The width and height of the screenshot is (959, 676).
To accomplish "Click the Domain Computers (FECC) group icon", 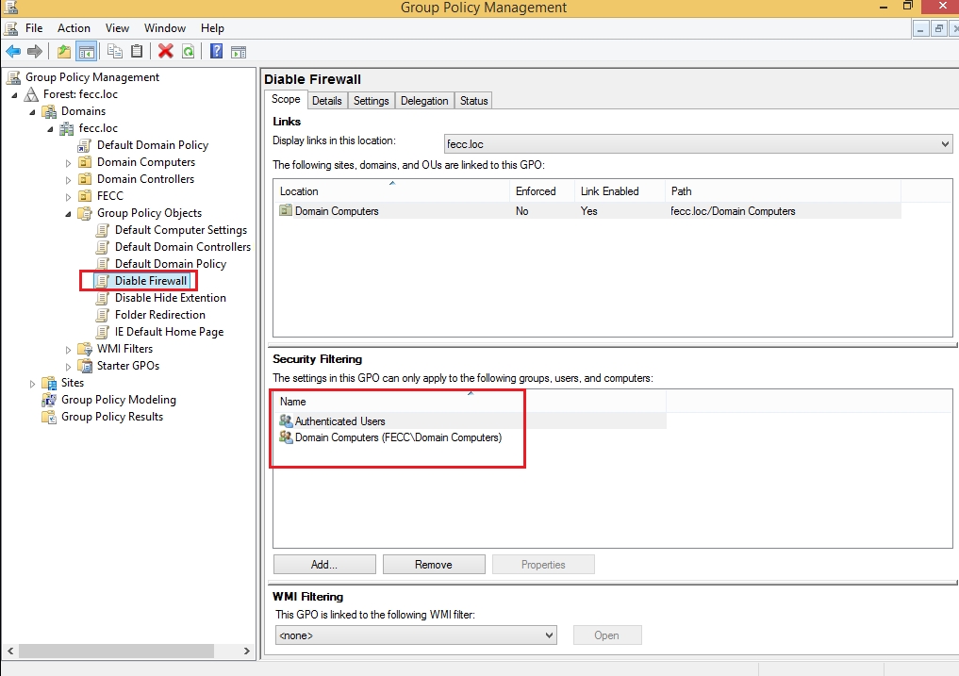I will point(286,437).
